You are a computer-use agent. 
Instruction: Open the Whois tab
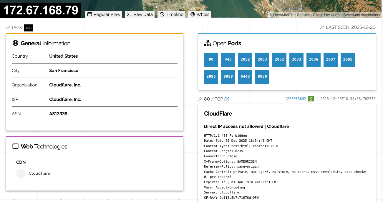pos(200,14)
